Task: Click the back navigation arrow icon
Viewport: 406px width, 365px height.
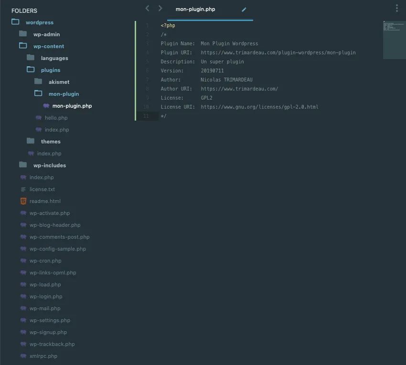Action: click(x=147, y=9)
